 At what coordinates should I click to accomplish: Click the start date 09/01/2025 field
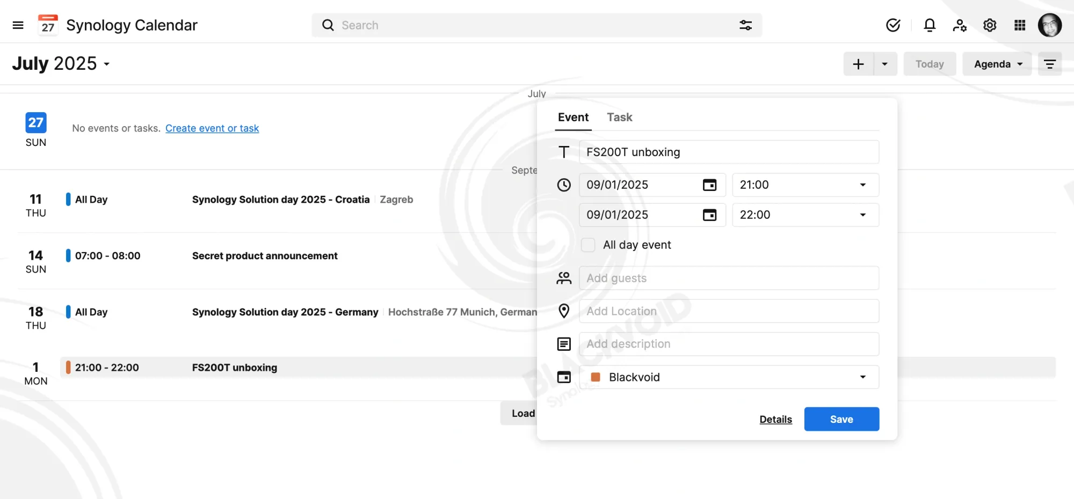pos(652,185)
